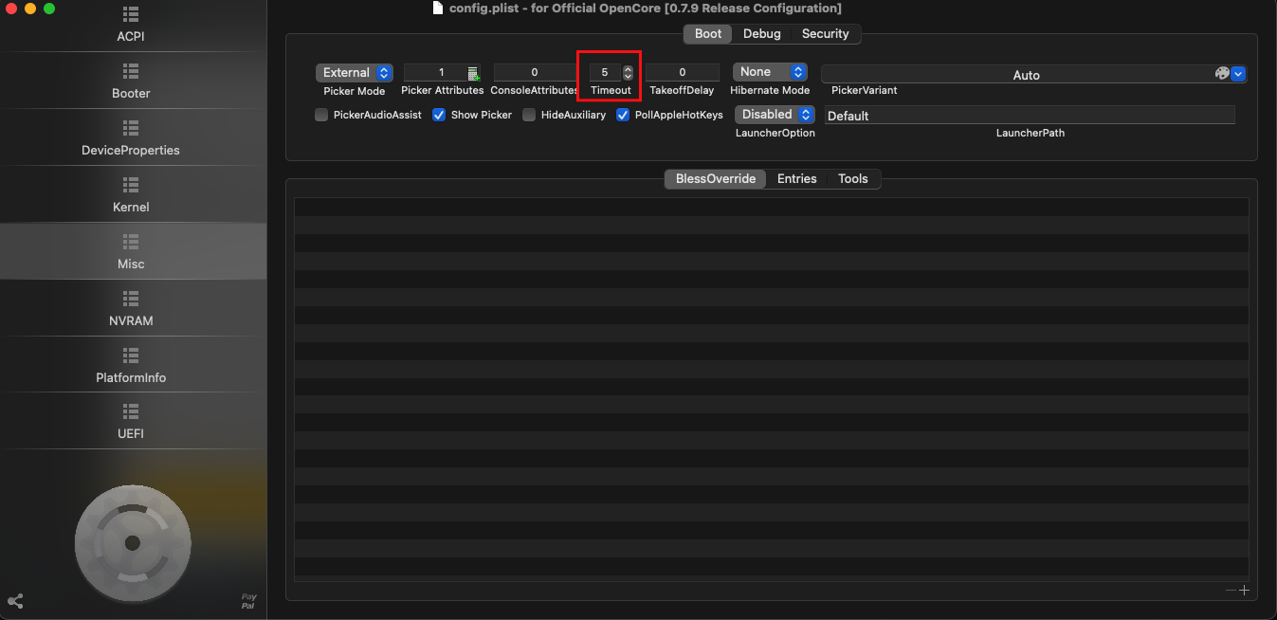
Task: Select the Kernel section in sidebar
Action: [131, 195]
